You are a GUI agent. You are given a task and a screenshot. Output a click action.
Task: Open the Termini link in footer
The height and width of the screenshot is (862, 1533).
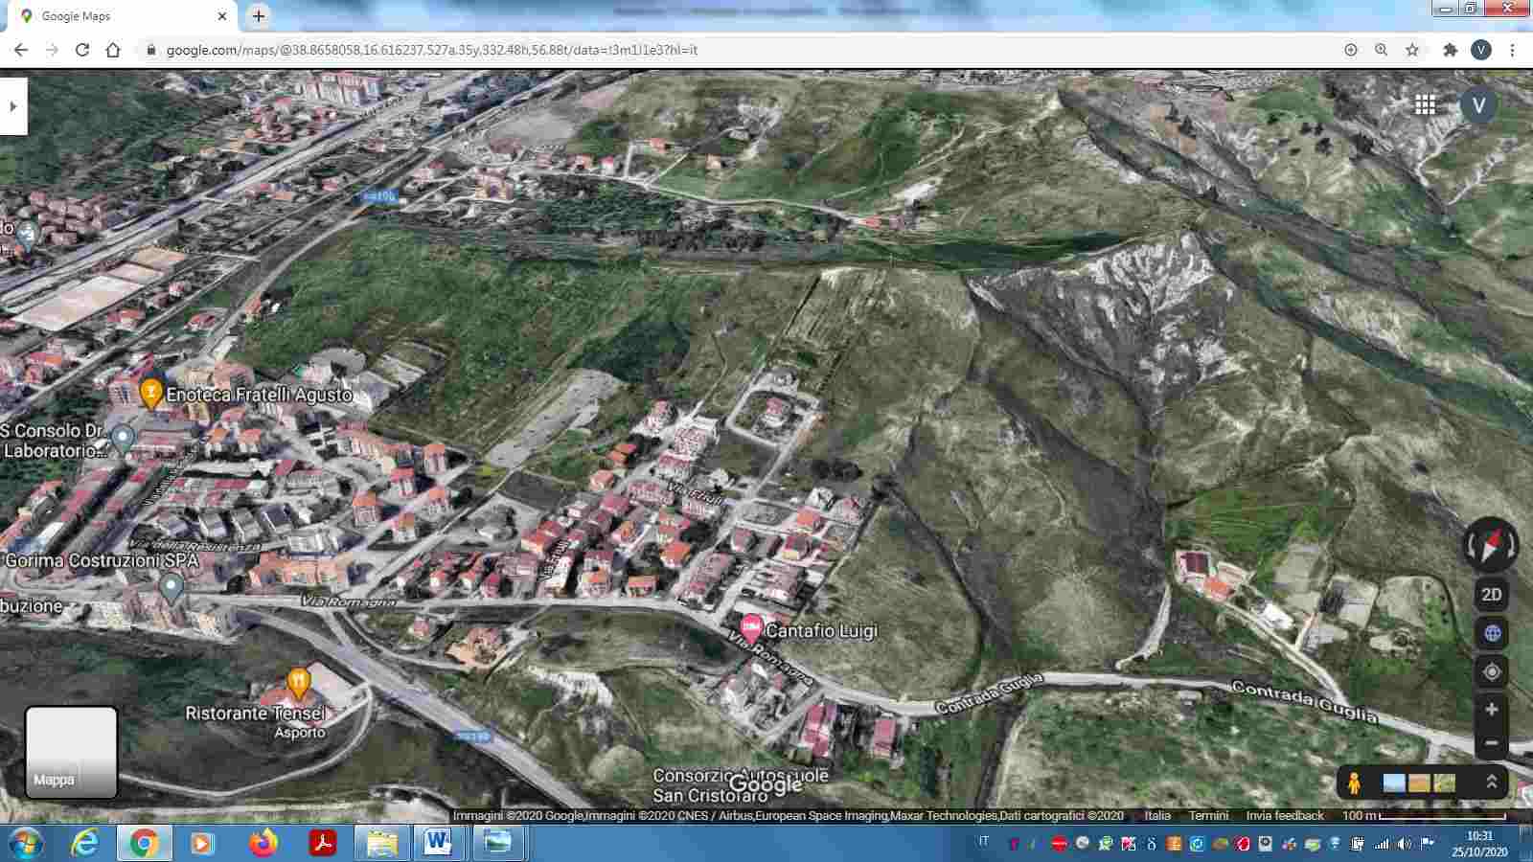[1208, 816]
